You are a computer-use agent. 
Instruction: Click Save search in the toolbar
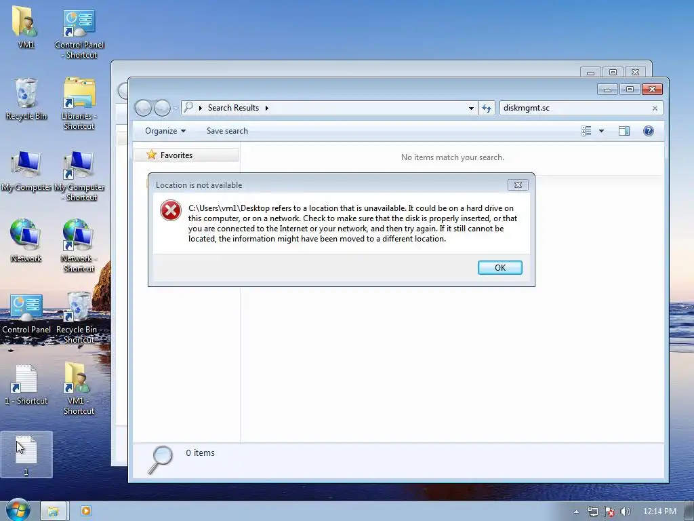[x=227, y=131]
